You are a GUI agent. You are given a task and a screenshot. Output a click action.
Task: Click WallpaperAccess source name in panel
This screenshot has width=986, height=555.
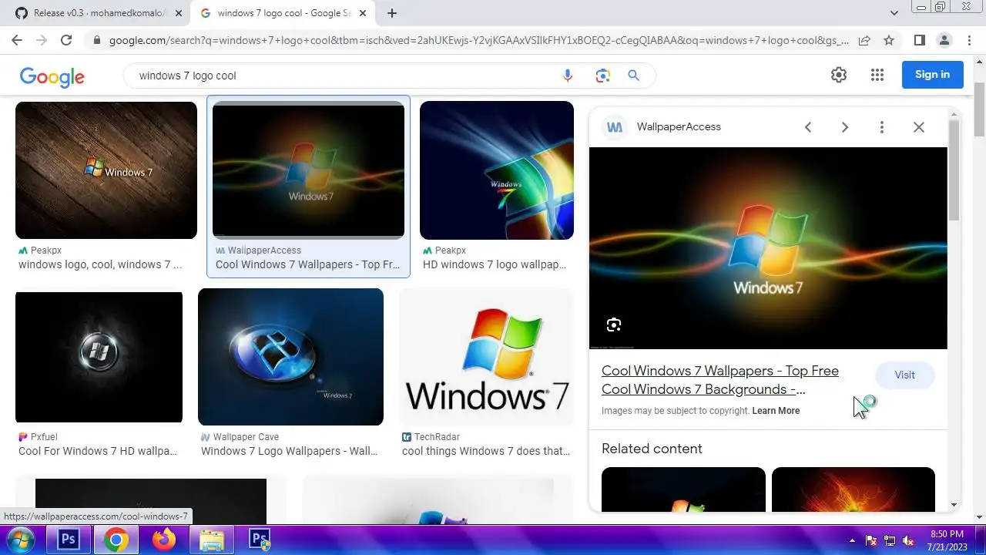[x=679, y=127]
